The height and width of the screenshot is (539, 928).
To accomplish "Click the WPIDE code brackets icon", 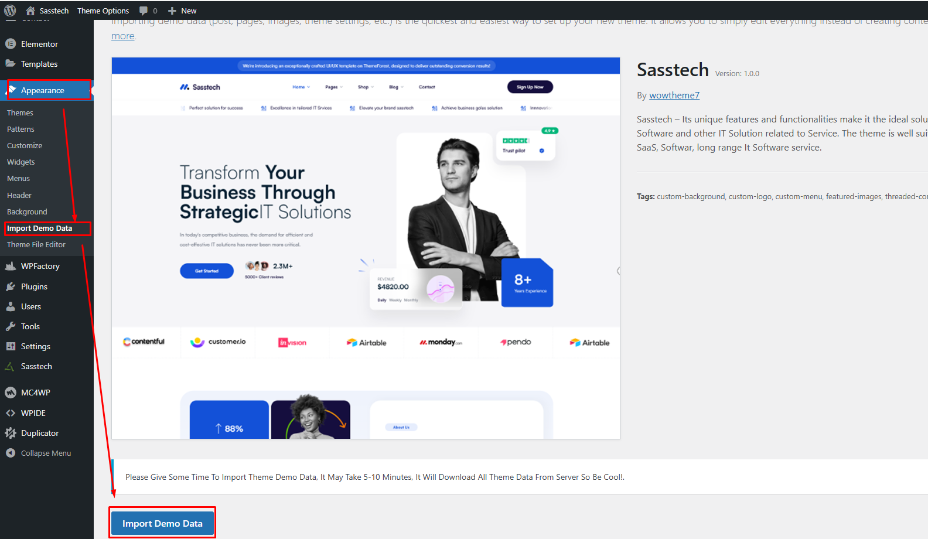I will [x=11, y=413].
